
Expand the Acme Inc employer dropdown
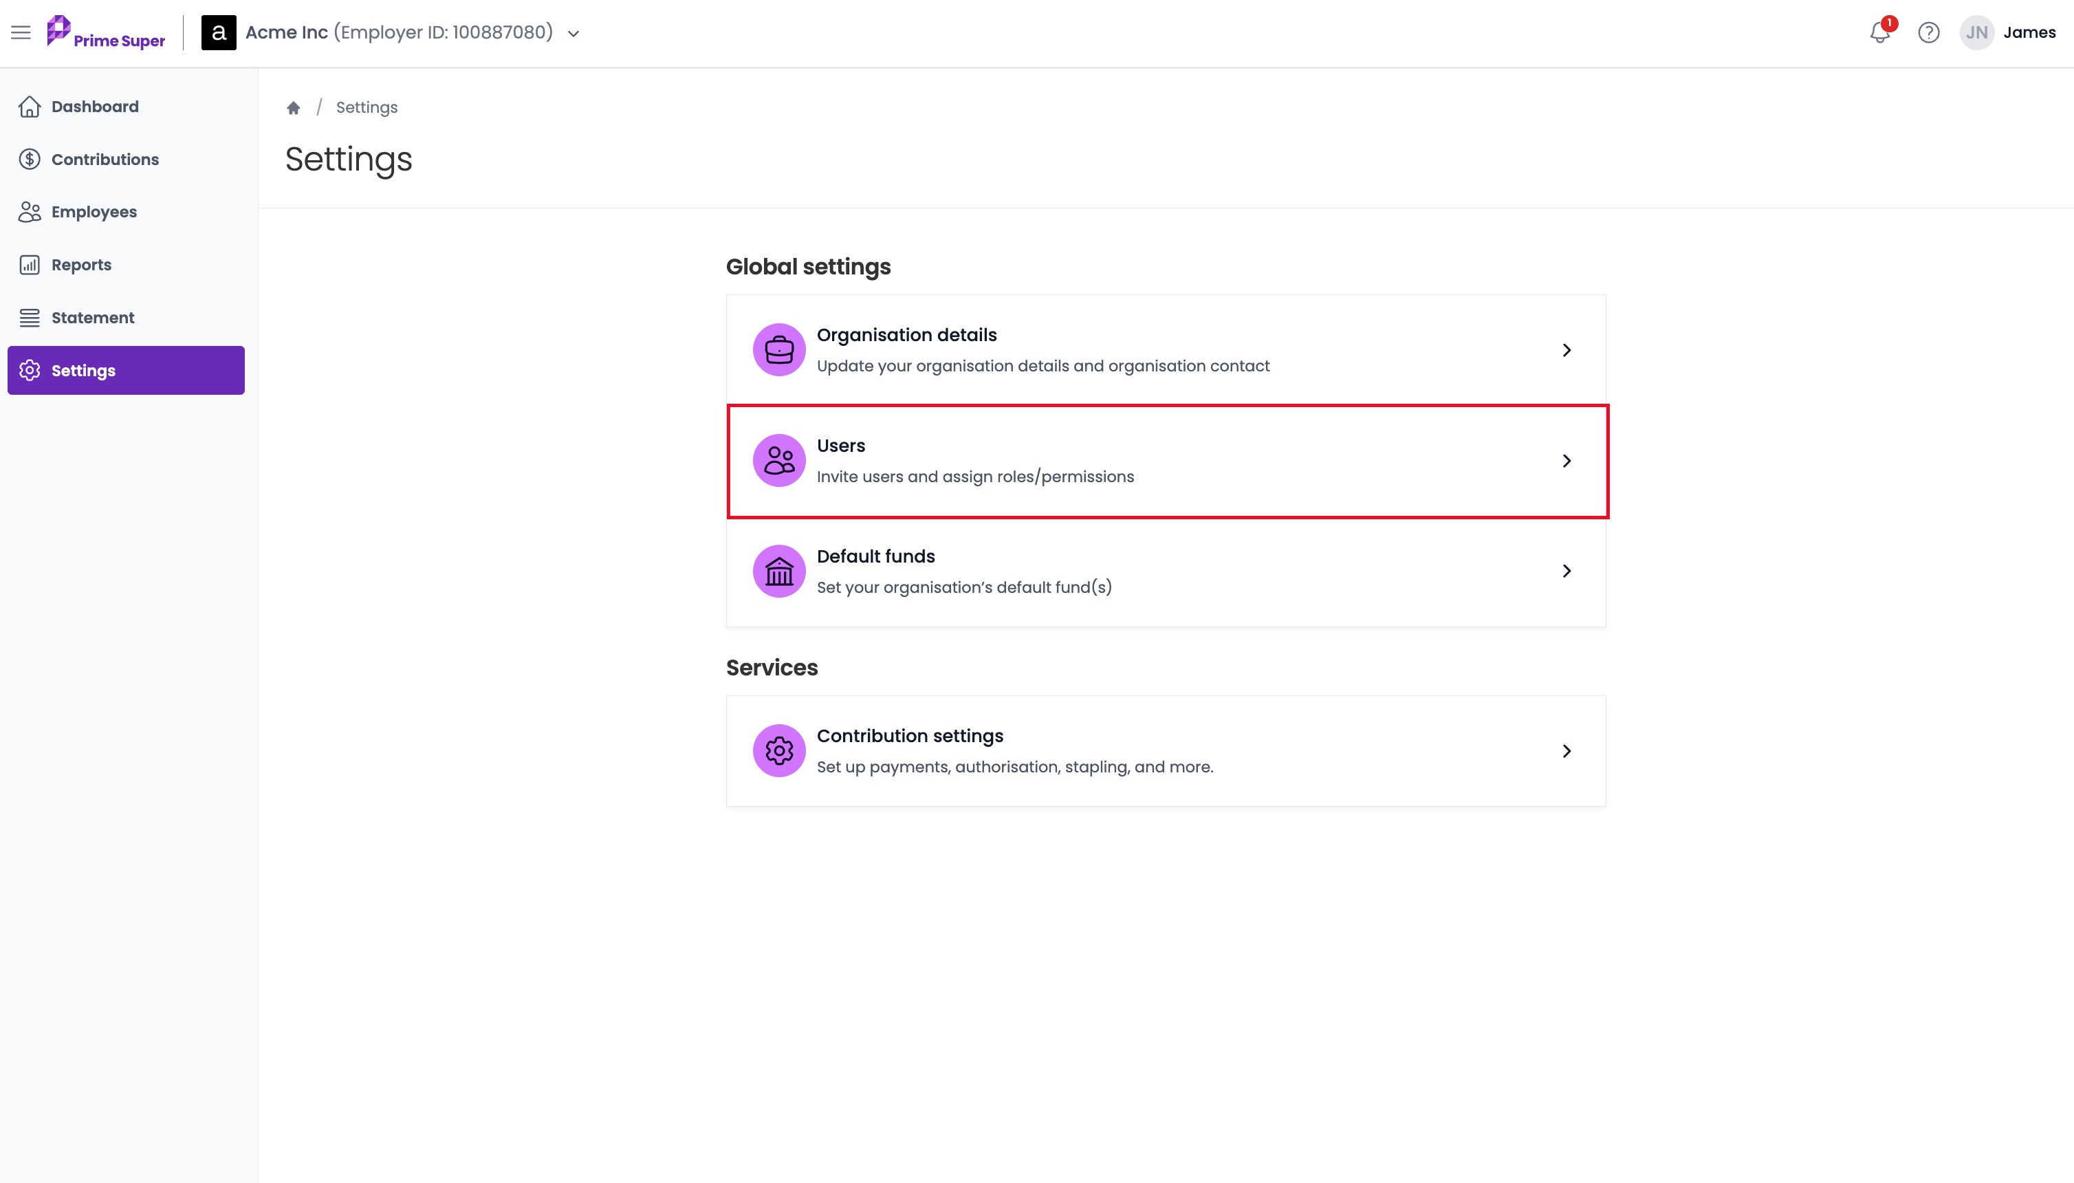pyautogui.click(x=574, y=33)
